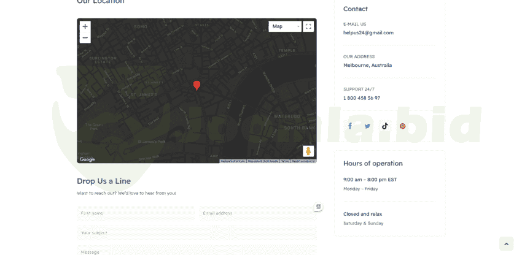Click the Google logo on the map
This screenshot has height=255, width=522.
(x=87, y=159)
